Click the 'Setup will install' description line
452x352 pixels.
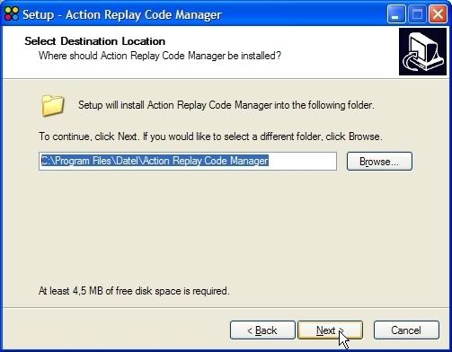coord(226,105)
